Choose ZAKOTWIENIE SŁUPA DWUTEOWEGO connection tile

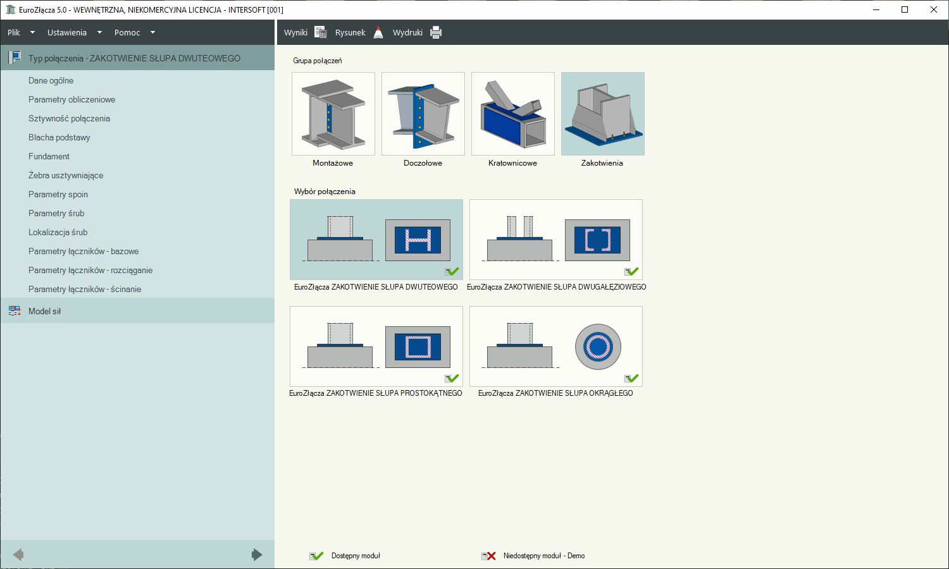click(x=376, y=240)
